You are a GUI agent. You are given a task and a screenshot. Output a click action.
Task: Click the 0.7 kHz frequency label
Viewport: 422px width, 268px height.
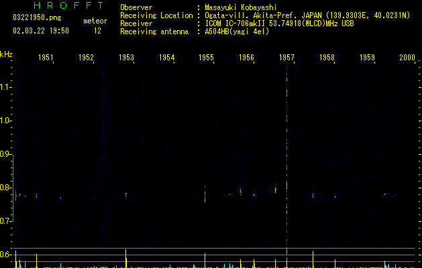pyautogui.click(x=5, y=221)
